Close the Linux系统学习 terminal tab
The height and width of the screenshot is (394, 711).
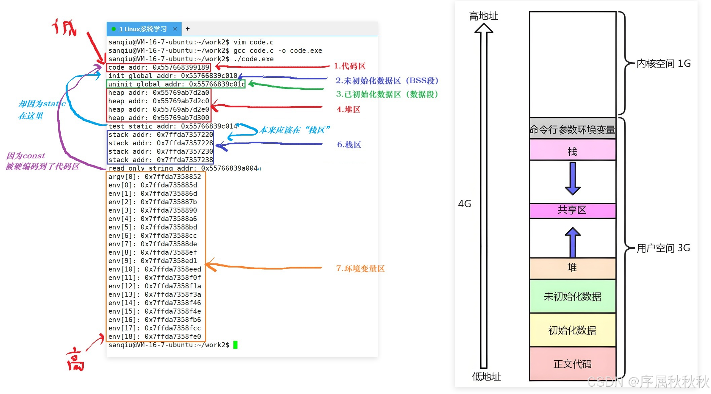(175, 29)
